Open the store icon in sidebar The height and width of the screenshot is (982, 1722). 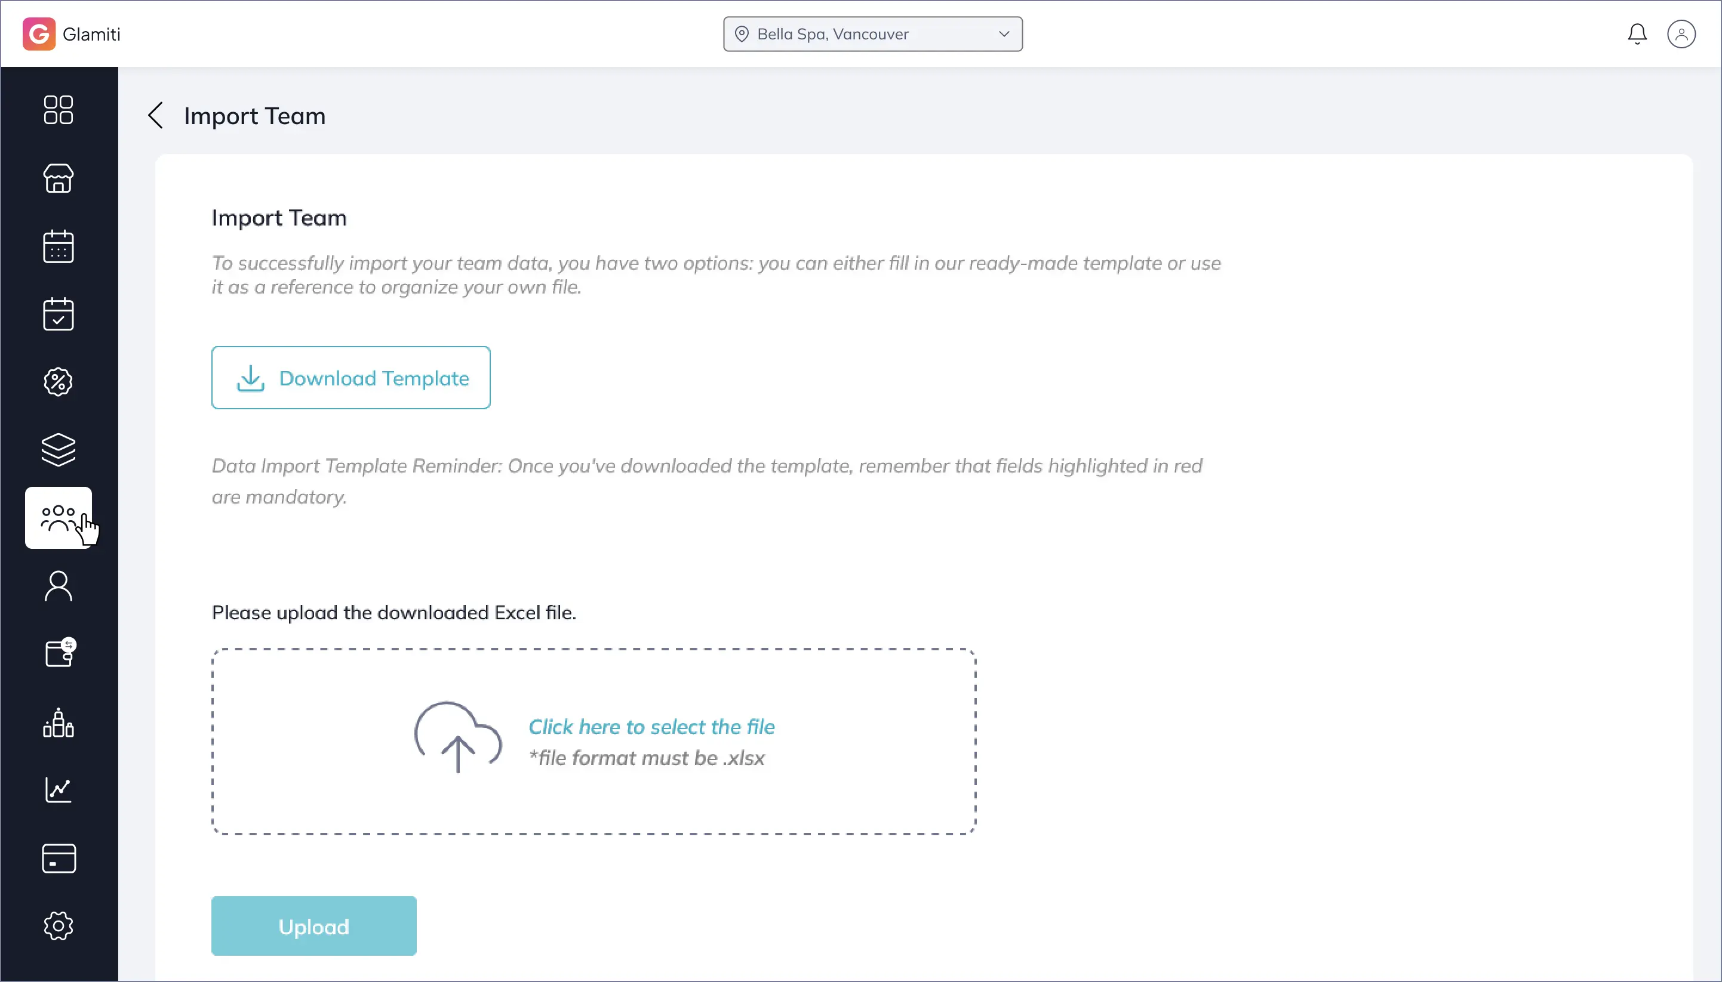(58, 179)
